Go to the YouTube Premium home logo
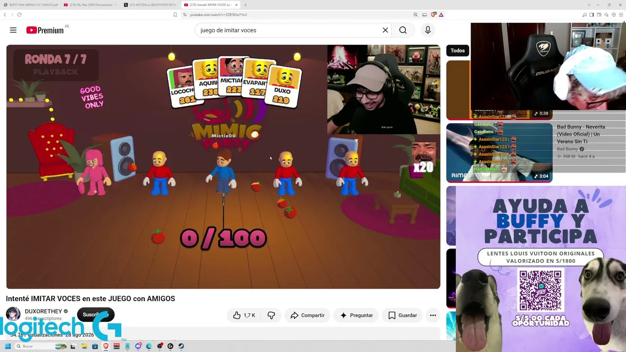The height and width of the screenshot is (352, 626). click(x=45, y=30)
